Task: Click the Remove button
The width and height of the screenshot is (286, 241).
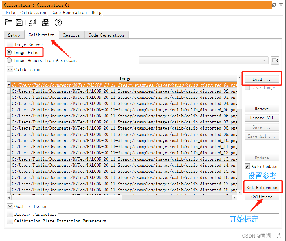Action: click(262, 109)
